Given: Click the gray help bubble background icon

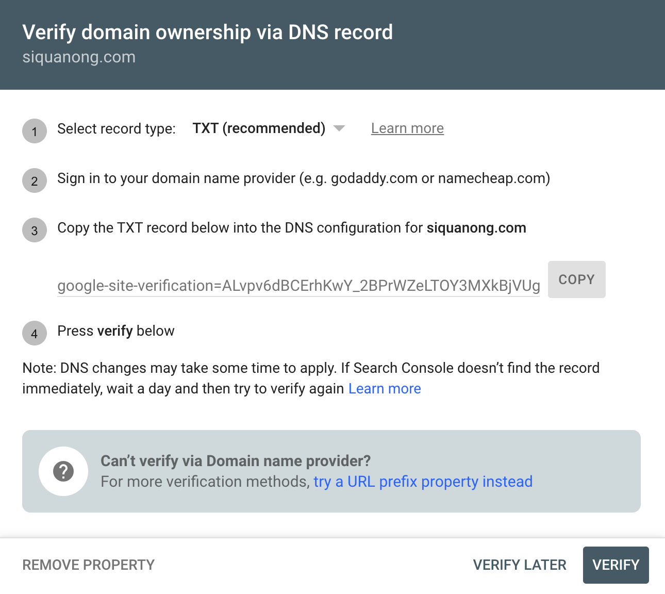Looking at the screenshot, I should [63, 471].
